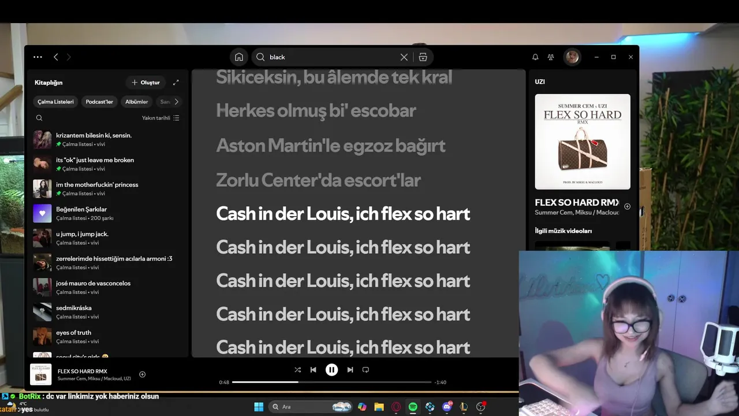Open playlist 'krizantem bilesin ki, sensin.'
This screenshot has height=416, width=739.
click(108, 139)
